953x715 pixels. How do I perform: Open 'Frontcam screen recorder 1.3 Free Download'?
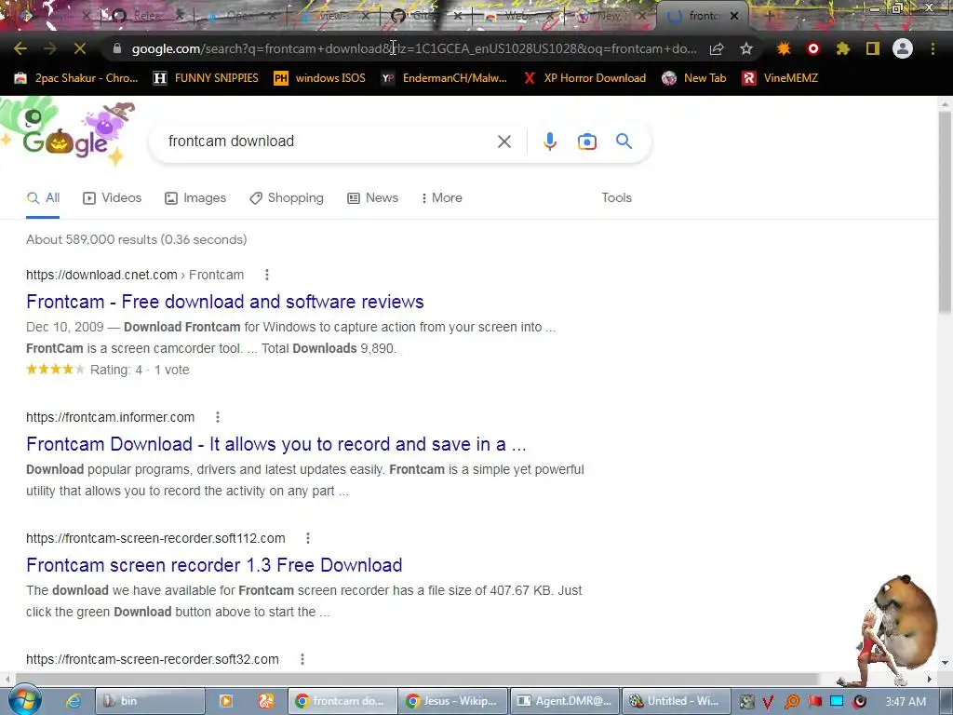[x=214, y=565]
